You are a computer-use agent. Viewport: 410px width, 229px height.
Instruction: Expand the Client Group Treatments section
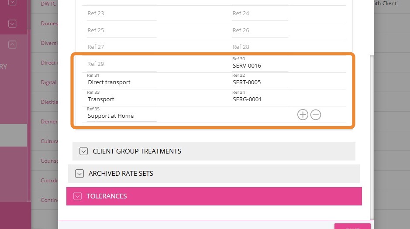tap(84, 151)
